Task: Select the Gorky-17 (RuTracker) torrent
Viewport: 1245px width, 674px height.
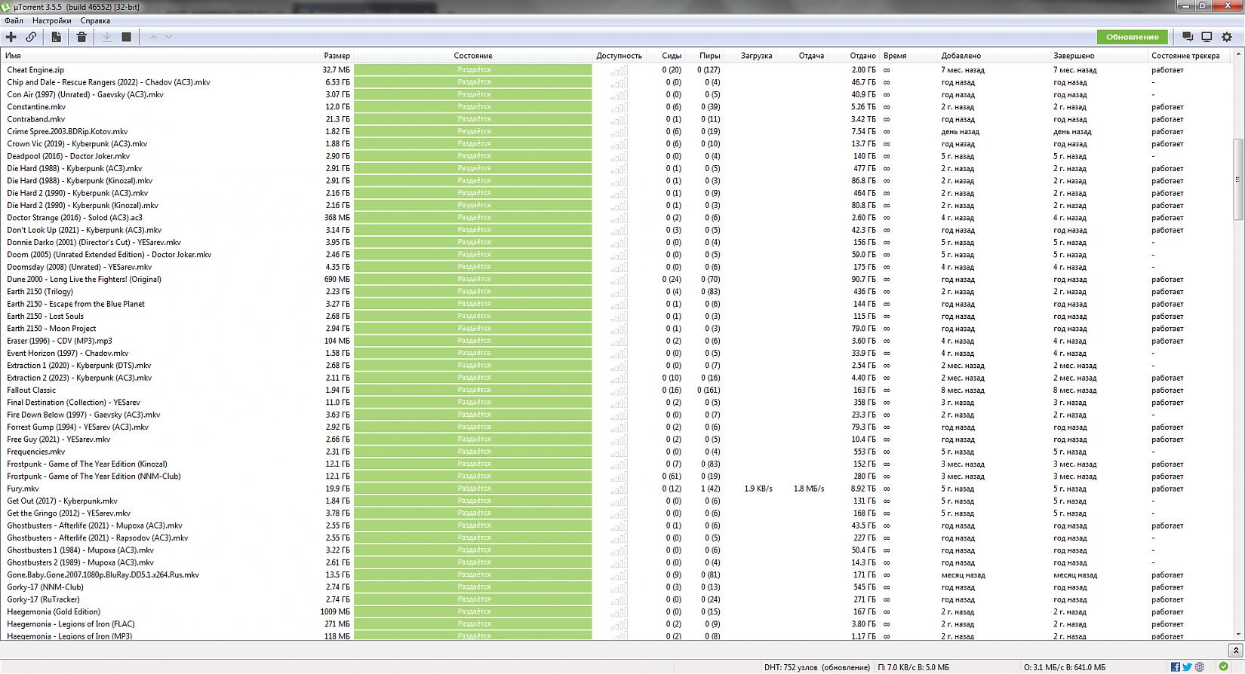Action: click(43, 600)
